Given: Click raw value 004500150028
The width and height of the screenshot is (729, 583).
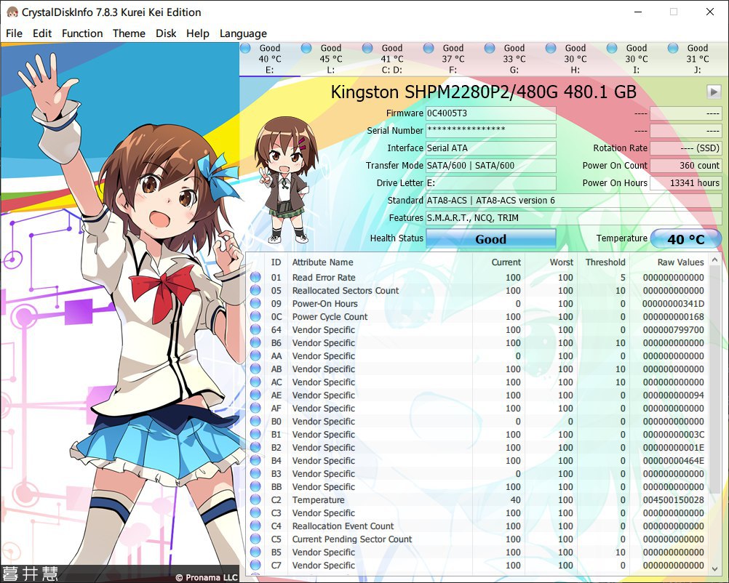Looking at the screenshot, I should 673,500.
